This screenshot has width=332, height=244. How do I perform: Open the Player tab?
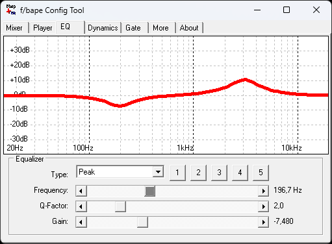coord(42,28)
